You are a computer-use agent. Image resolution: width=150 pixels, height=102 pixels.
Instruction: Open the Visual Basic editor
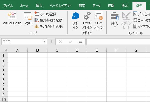click(12, 18)
